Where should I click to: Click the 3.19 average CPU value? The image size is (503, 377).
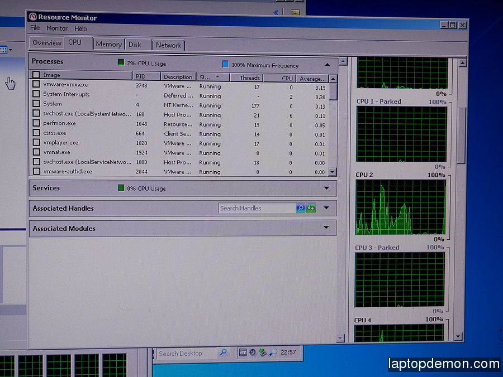320,88
